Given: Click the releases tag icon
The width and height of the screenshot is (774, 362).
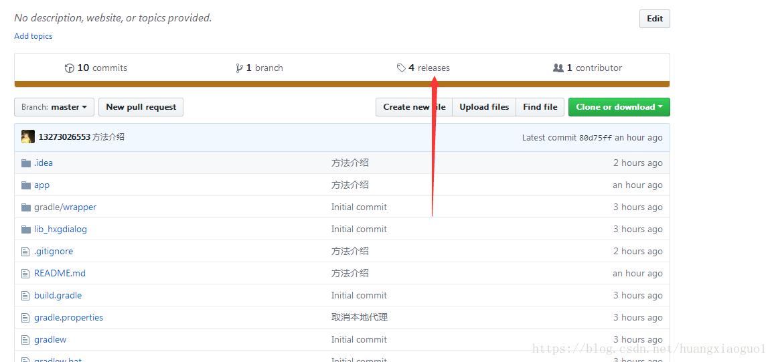Looking at the screenshot, I should click(401, 68).
